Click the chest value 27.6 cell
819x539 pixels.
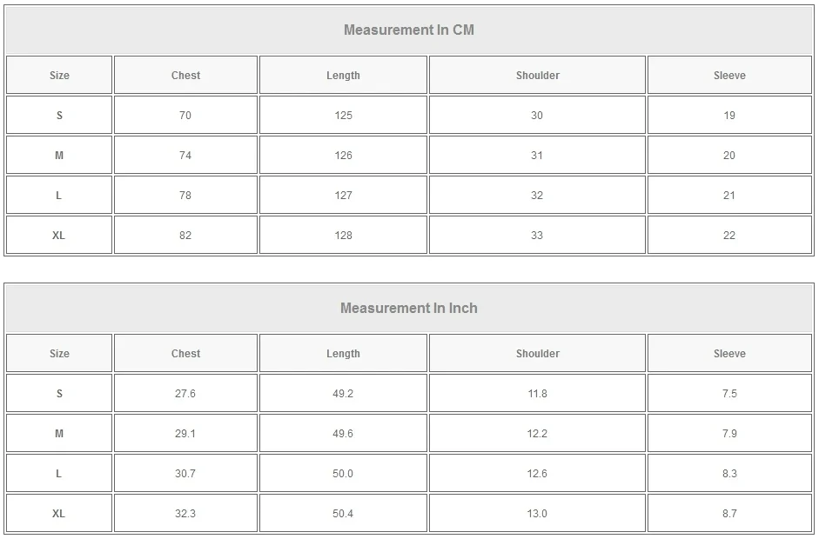coord(185,394)
